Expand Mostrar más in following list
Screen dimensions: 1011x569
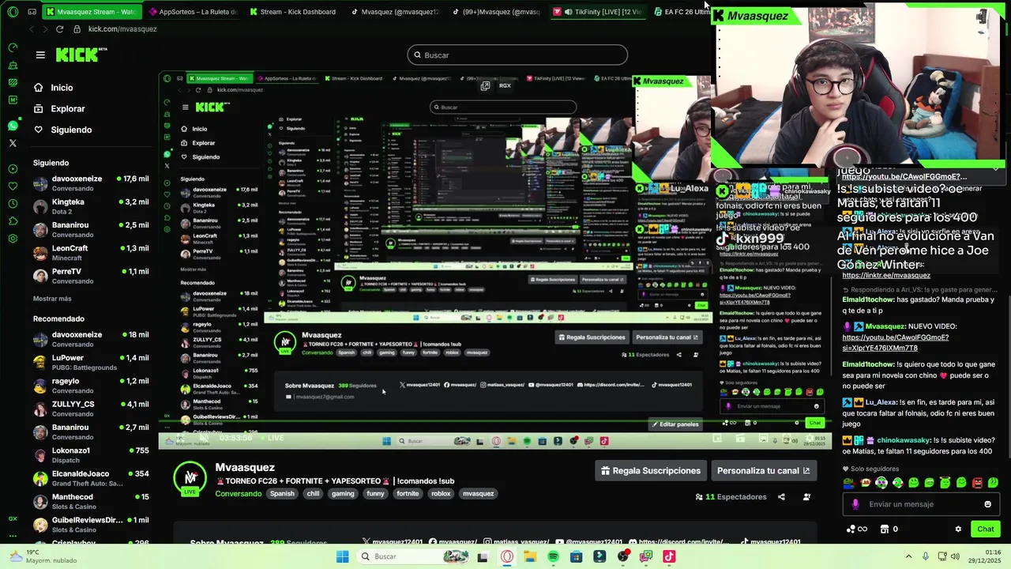point(52,299)
